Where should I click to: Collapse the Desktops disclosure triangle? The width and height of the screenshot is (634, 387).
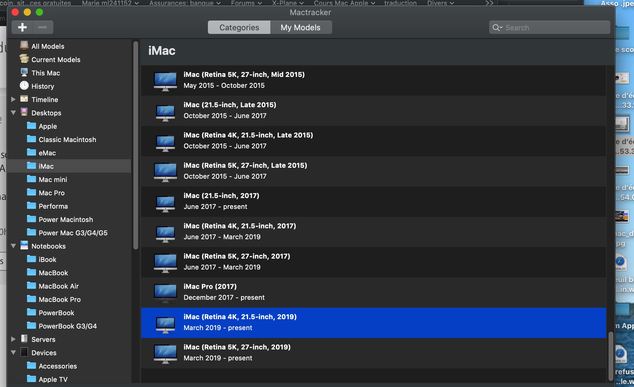click(13, 113)
